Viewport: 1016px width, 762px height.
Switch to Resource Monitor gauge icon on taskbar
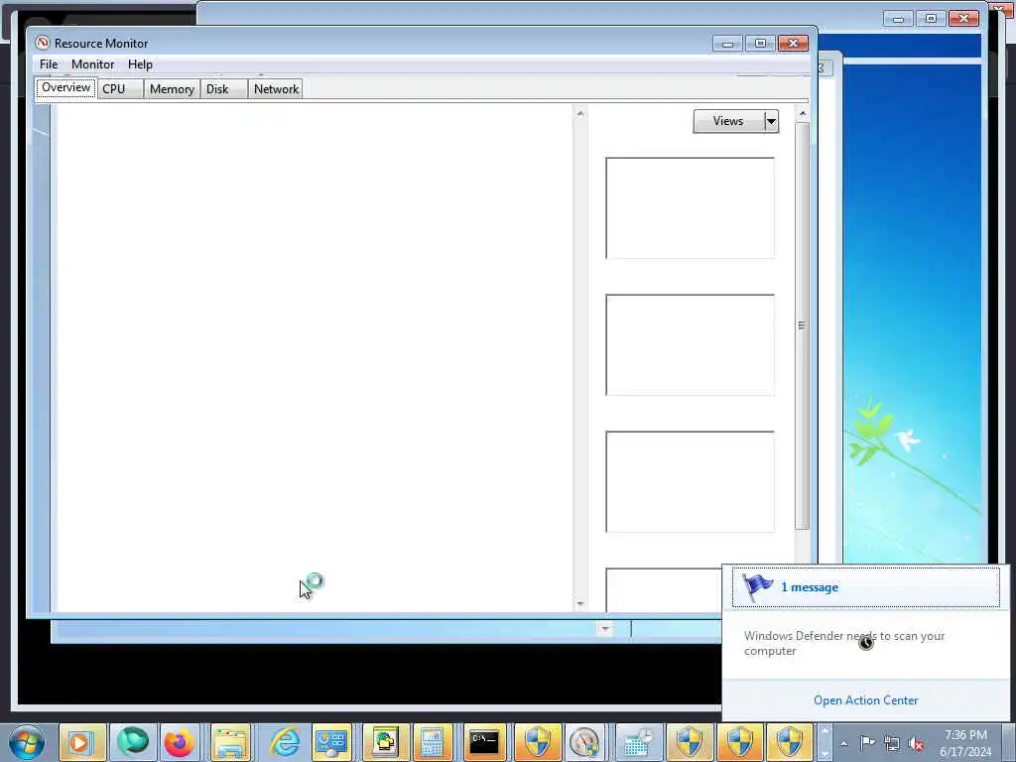[x=584, y=742]
